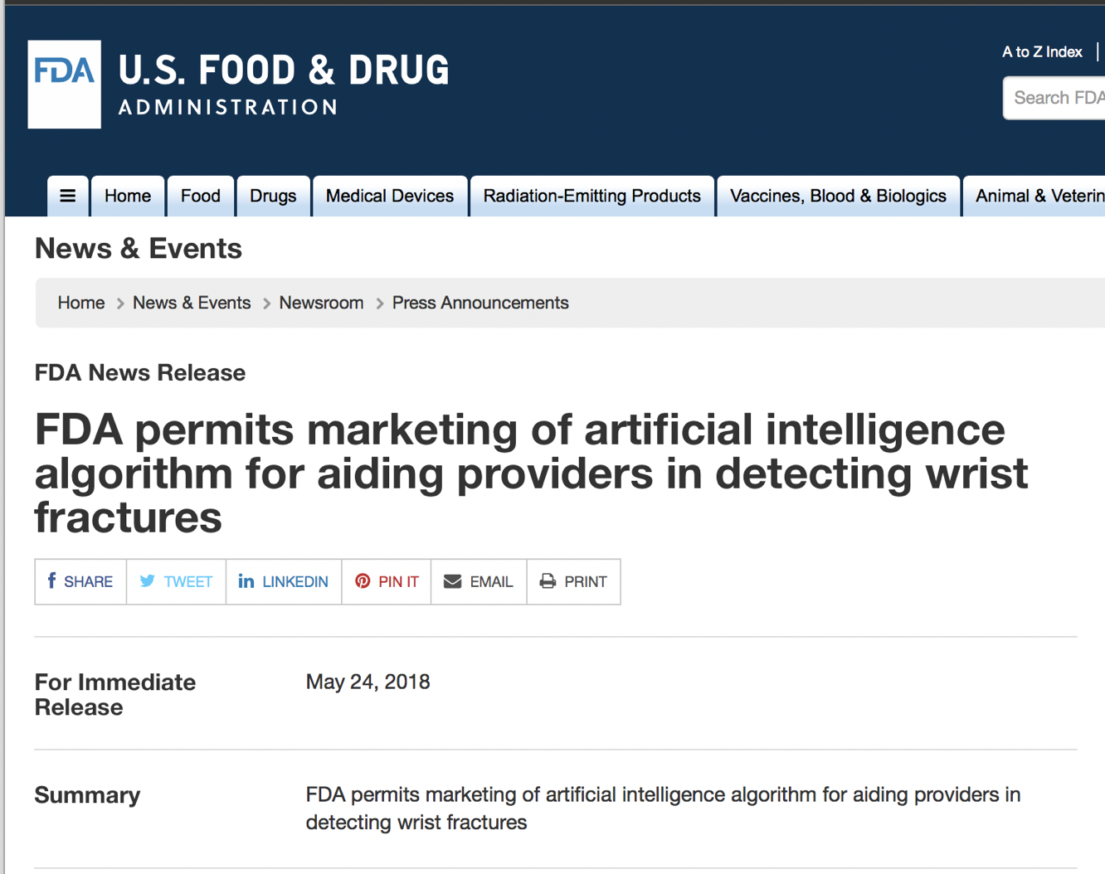Tweet this news release
Image resolution: width=1105 pixels, height=874 pixels.
(176, 581)
